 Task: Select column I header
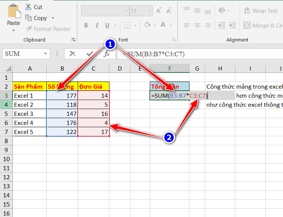(x=250, y=69)
